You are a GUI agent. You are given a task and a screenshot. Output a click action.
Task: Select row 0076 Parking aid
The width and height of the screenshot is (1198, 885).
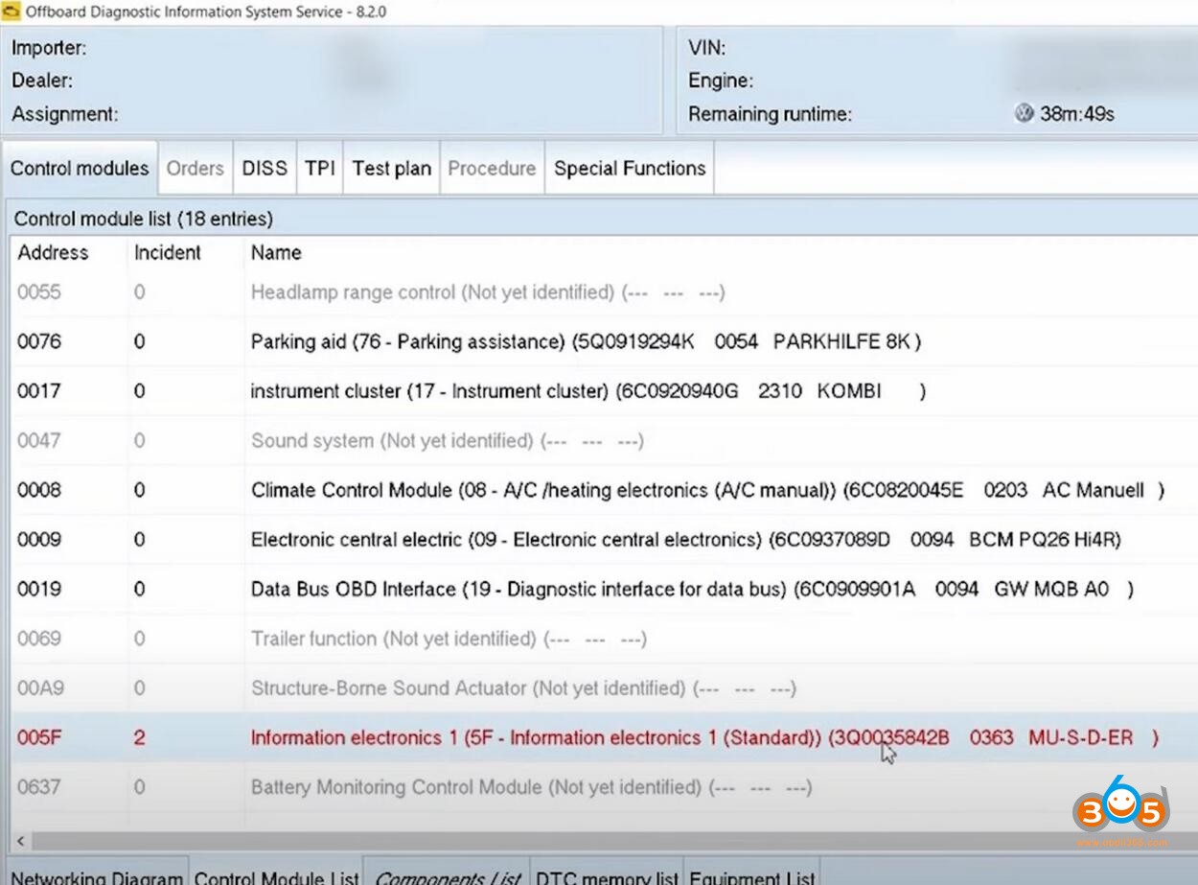point(604,341)
